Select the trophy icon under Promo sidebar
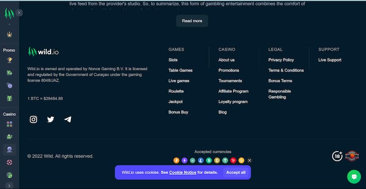Viewport: 366px width, 189px height. [x=10, y=60]
